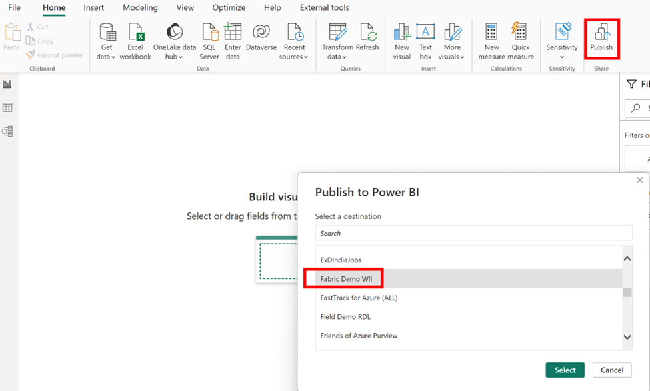Select ExDIndiaJobs workspace
650x391 pixels.
[x=469, y=260]
